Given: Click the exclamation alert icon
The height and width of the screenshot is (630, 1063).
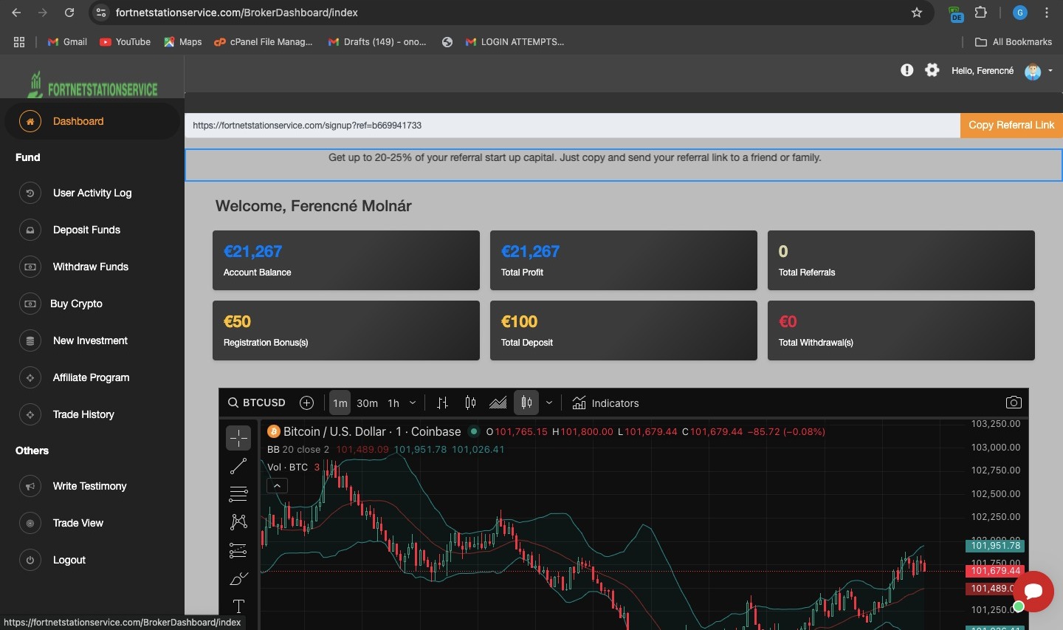Looking at the screenshot, I should [x=907, y=70].
